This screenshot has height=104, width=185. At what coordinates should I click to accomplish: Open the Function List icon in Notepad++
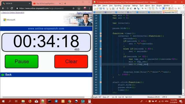pyautogui.click(x=173, y=8)
